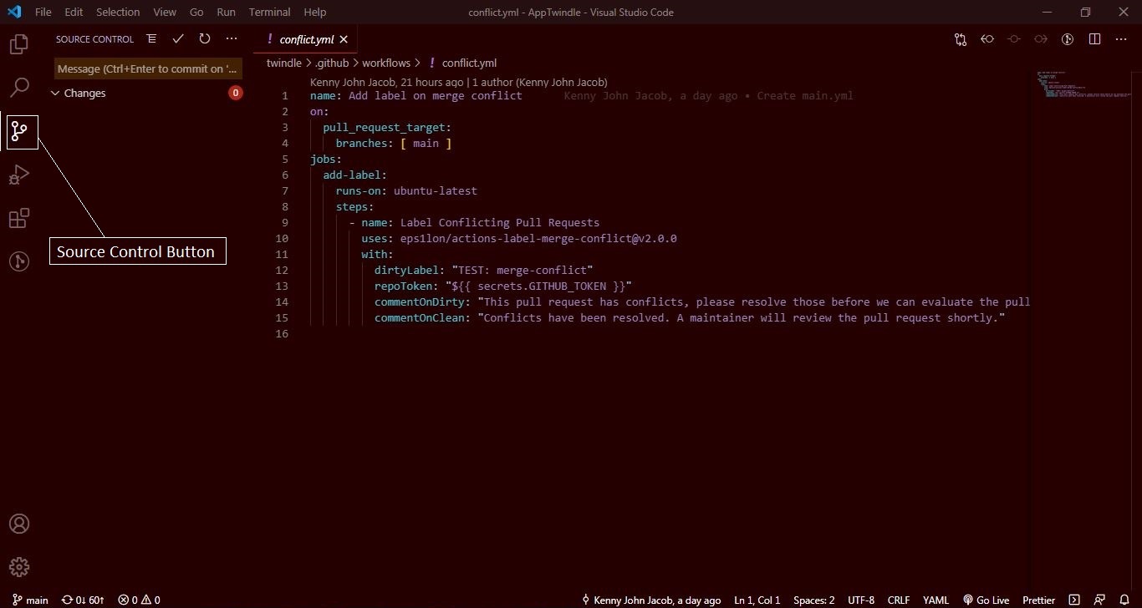Open changes with previous revision icon
This screenshot has width=1142, height=608.
click(x=987, y=39)
